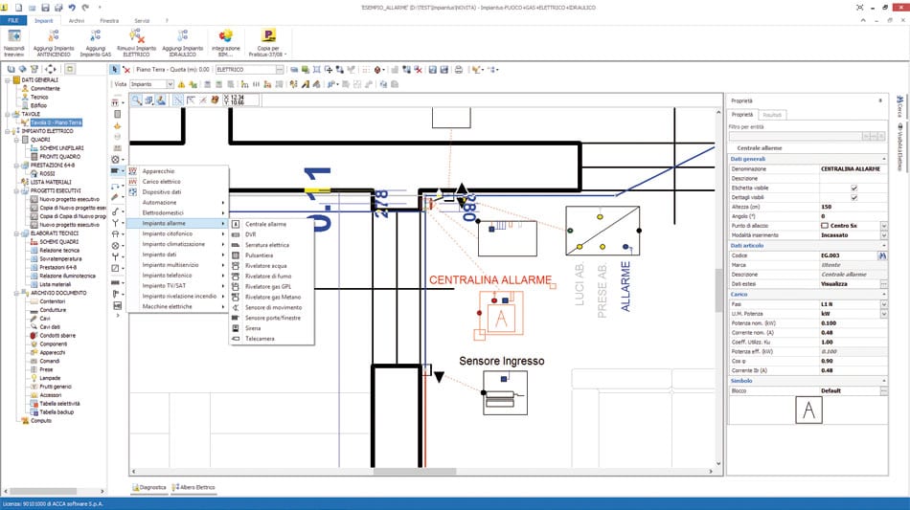This screenshot has height=510, width=910.
Task: Collapse the Dati generali section
Action: (x=884, y=159)
